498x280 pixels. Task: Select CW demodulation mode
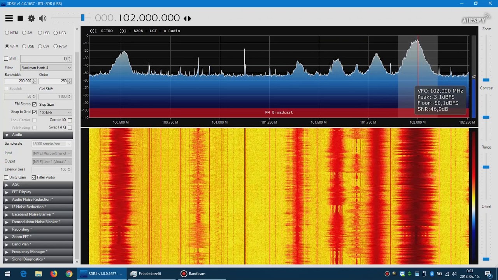[x=44, y=46]
